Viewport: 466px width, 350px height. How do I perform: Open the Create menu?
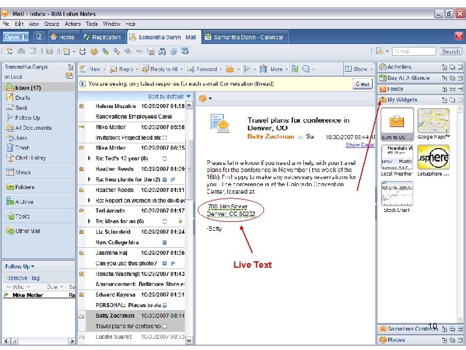[52, 24]
